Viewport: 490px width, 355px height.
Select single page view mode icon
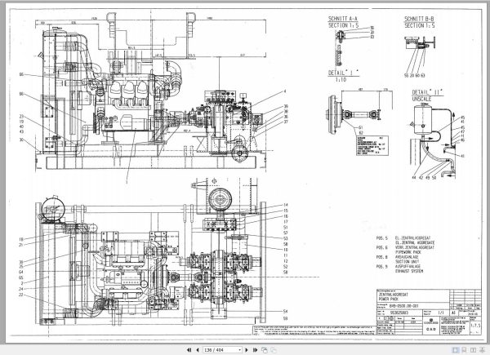pyautogui.click(x=456, y=350)
